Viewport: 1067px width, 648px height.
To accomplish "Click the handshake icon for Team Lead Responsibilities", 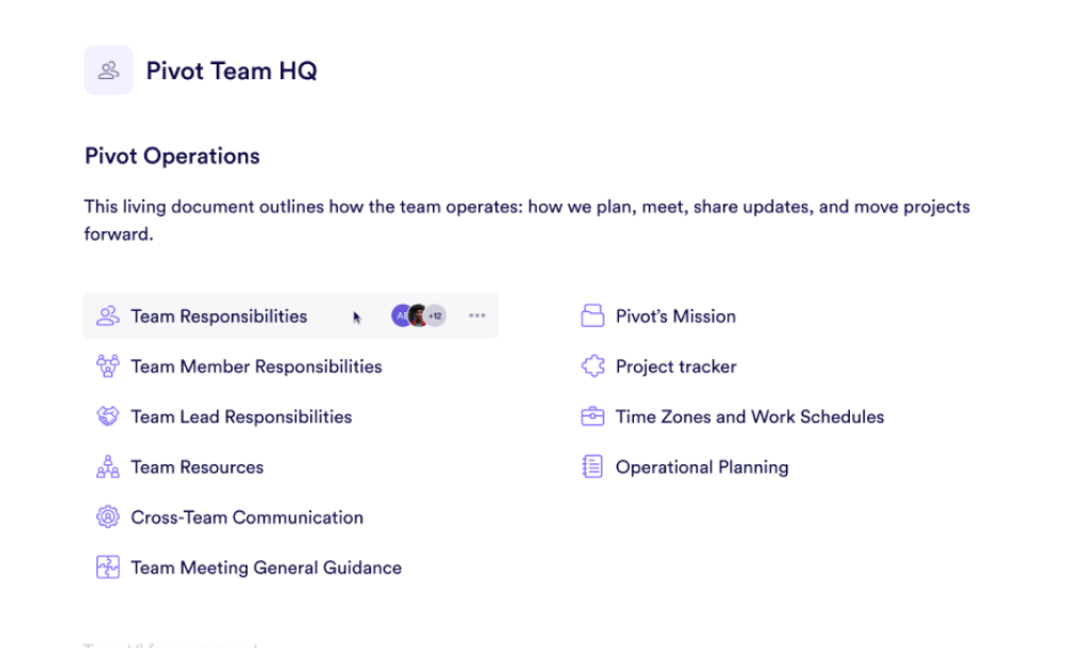I will click(108, 416).
